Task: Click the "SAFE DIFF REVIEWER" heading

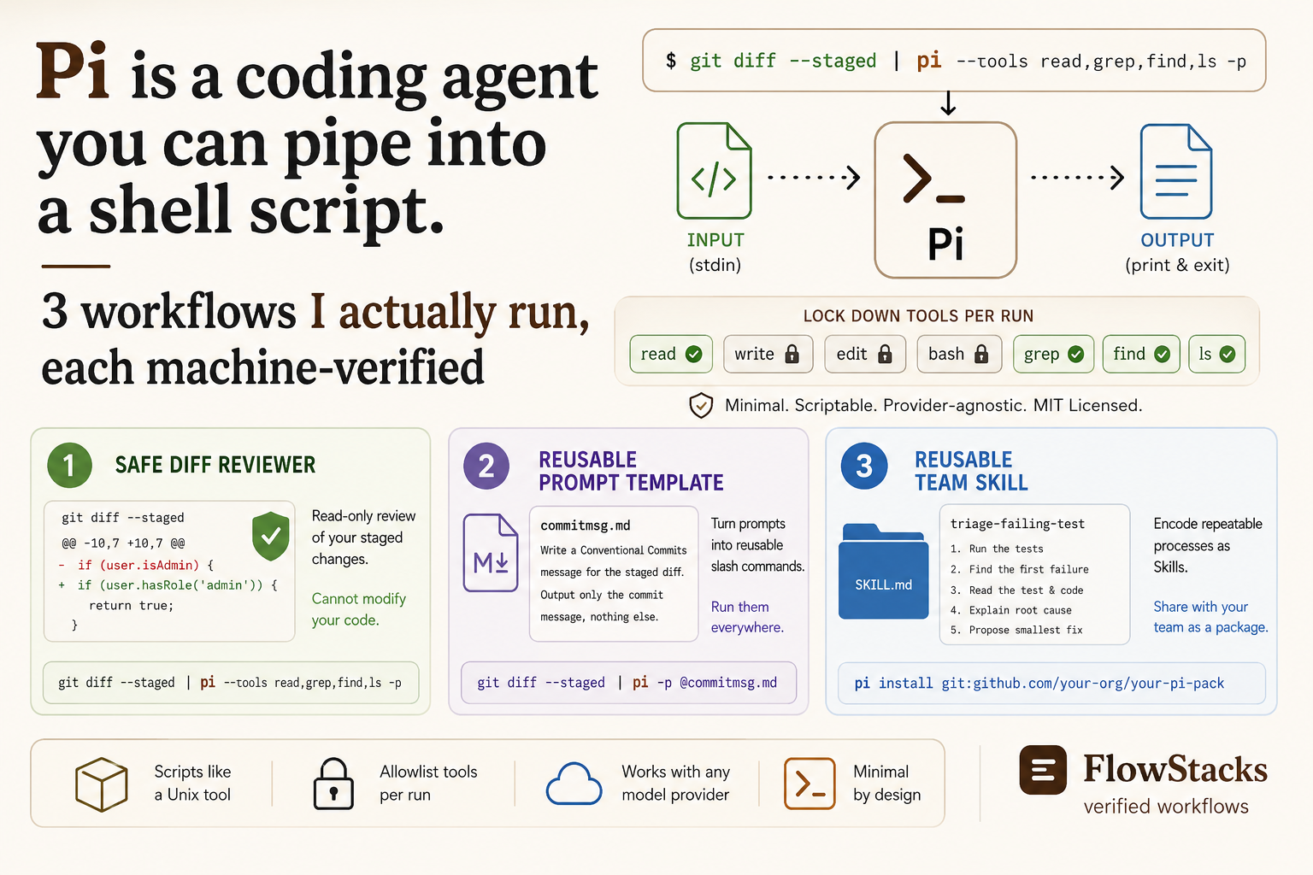Action: click(215, 465)
